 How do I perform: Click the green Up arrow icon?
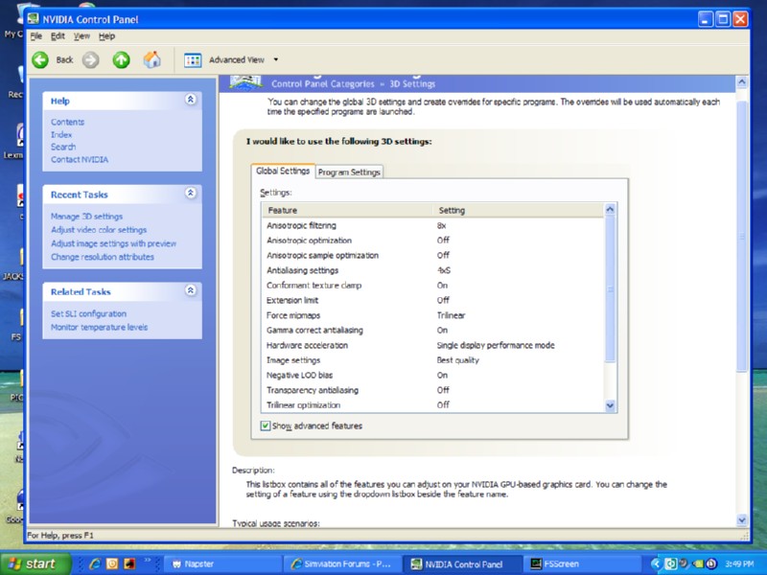pos(121,59)
